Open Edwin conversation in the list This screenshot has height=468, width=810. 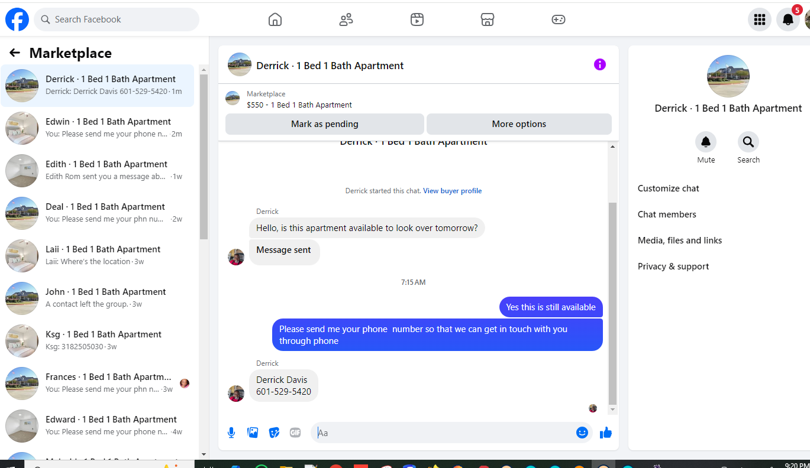point(98,128)
